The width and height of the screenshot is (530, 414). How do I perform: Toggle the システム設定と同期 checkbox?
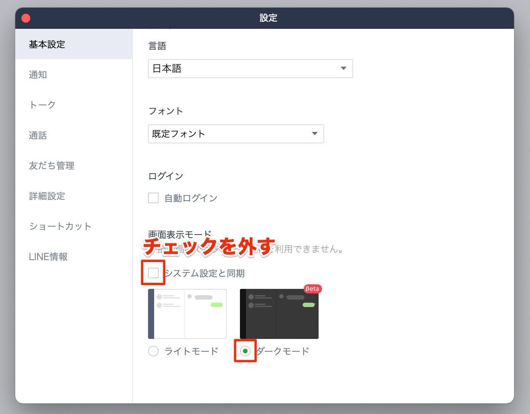point(153,273)
